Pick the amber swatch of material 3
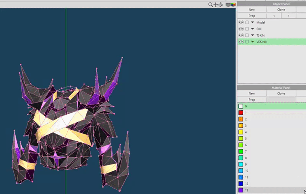Image resolution: width=306 pixels, height=194 pixels. click(241, 126)
